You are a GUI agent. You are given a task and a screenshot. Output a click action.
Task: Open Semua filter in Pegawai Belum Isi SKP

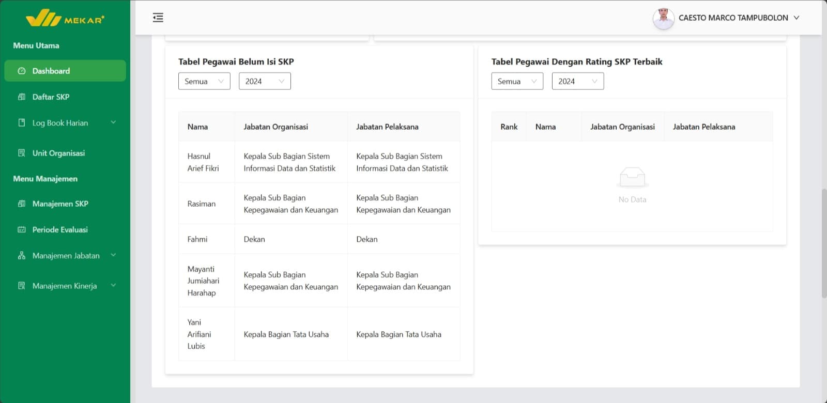[x=204, y=81]
